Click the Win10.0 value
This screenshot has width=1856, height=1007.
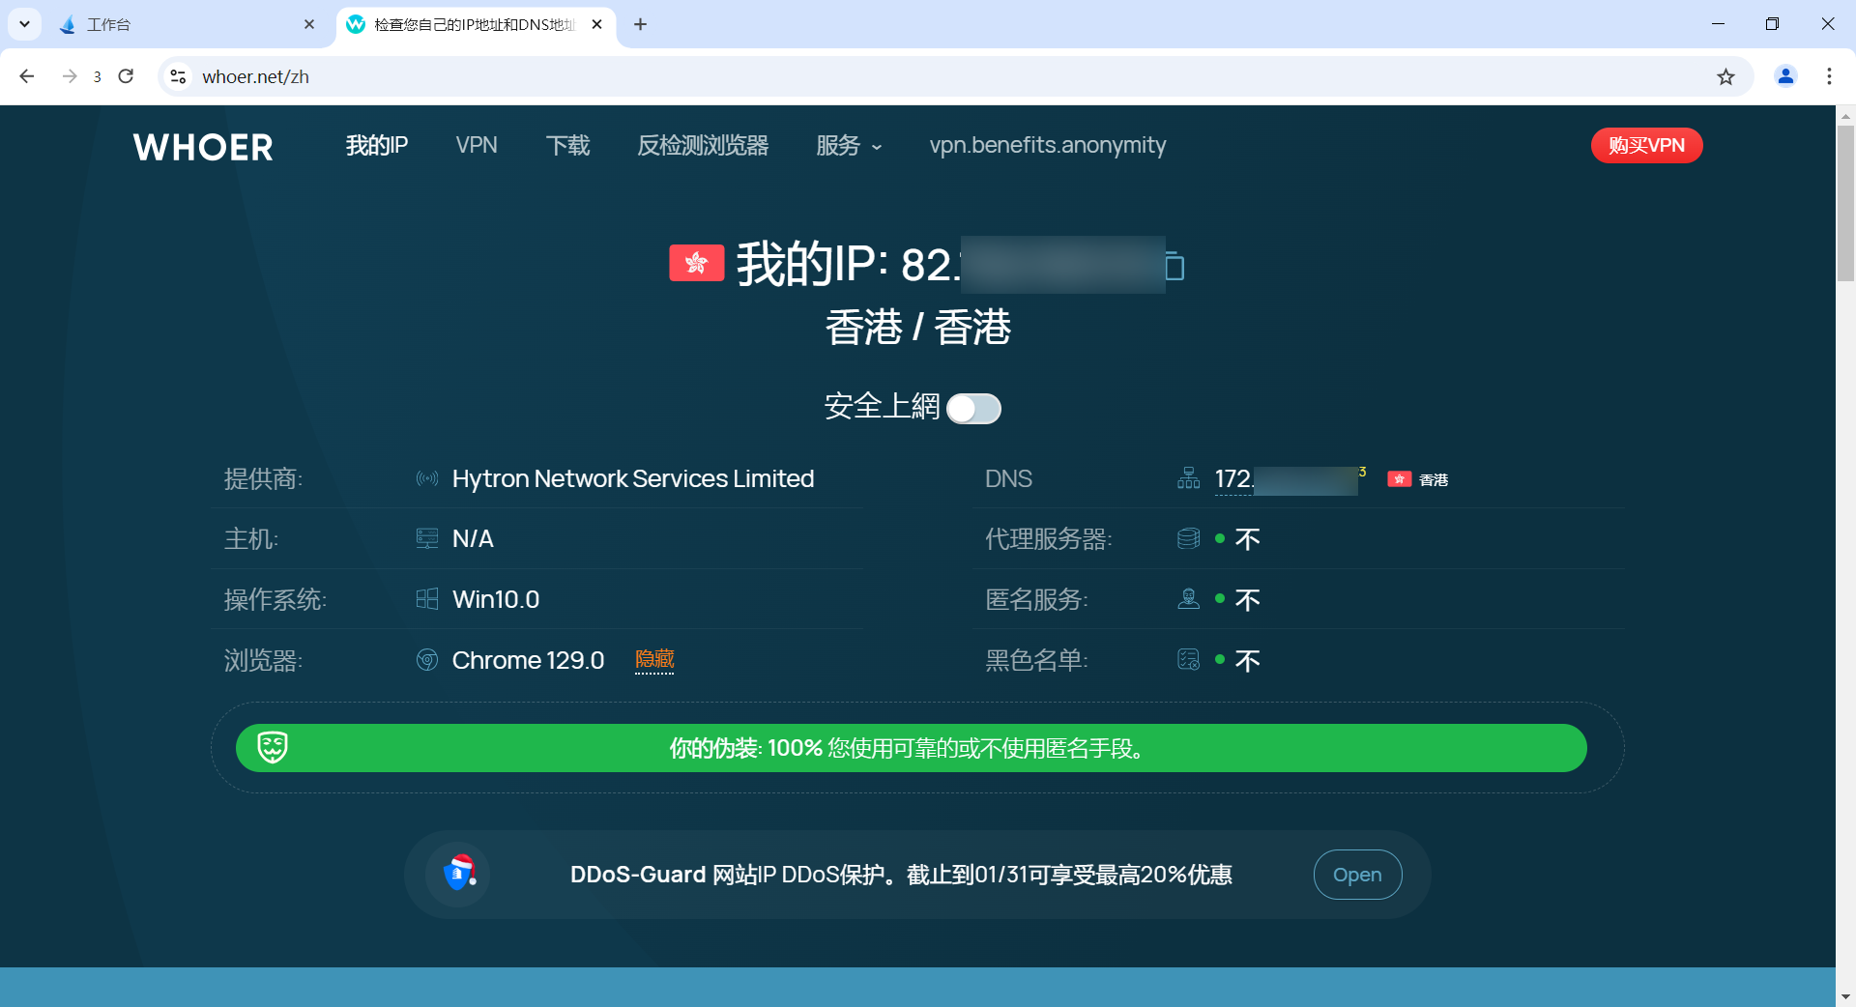[x=496, y=599]
